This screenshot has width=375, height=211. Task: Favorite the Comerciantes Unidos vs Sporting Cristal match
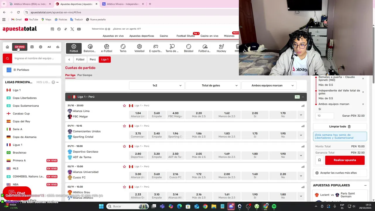(x=125, y=126)
